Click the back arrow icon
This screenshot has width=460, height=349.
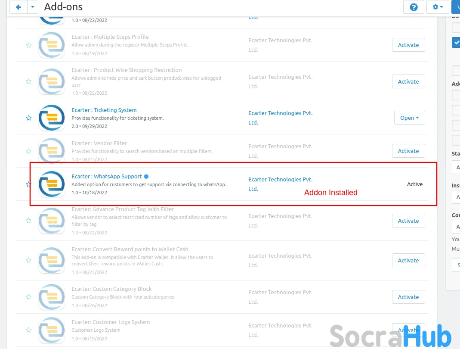click(x=19, y=7)
